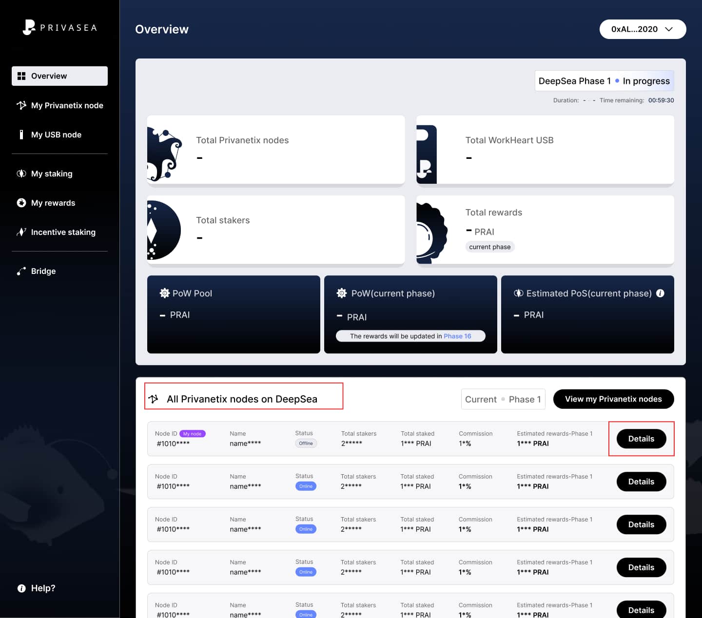Open the Overview menu item
Viewport: 702px width, 618px height.
coord(59,76)
